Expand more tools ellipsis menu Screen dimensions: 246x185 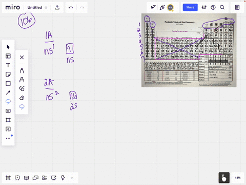click(x=8, y=138)
